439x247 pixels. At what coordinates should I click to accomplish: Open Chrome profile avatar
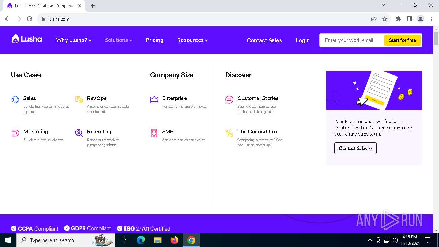pos(420,19)
